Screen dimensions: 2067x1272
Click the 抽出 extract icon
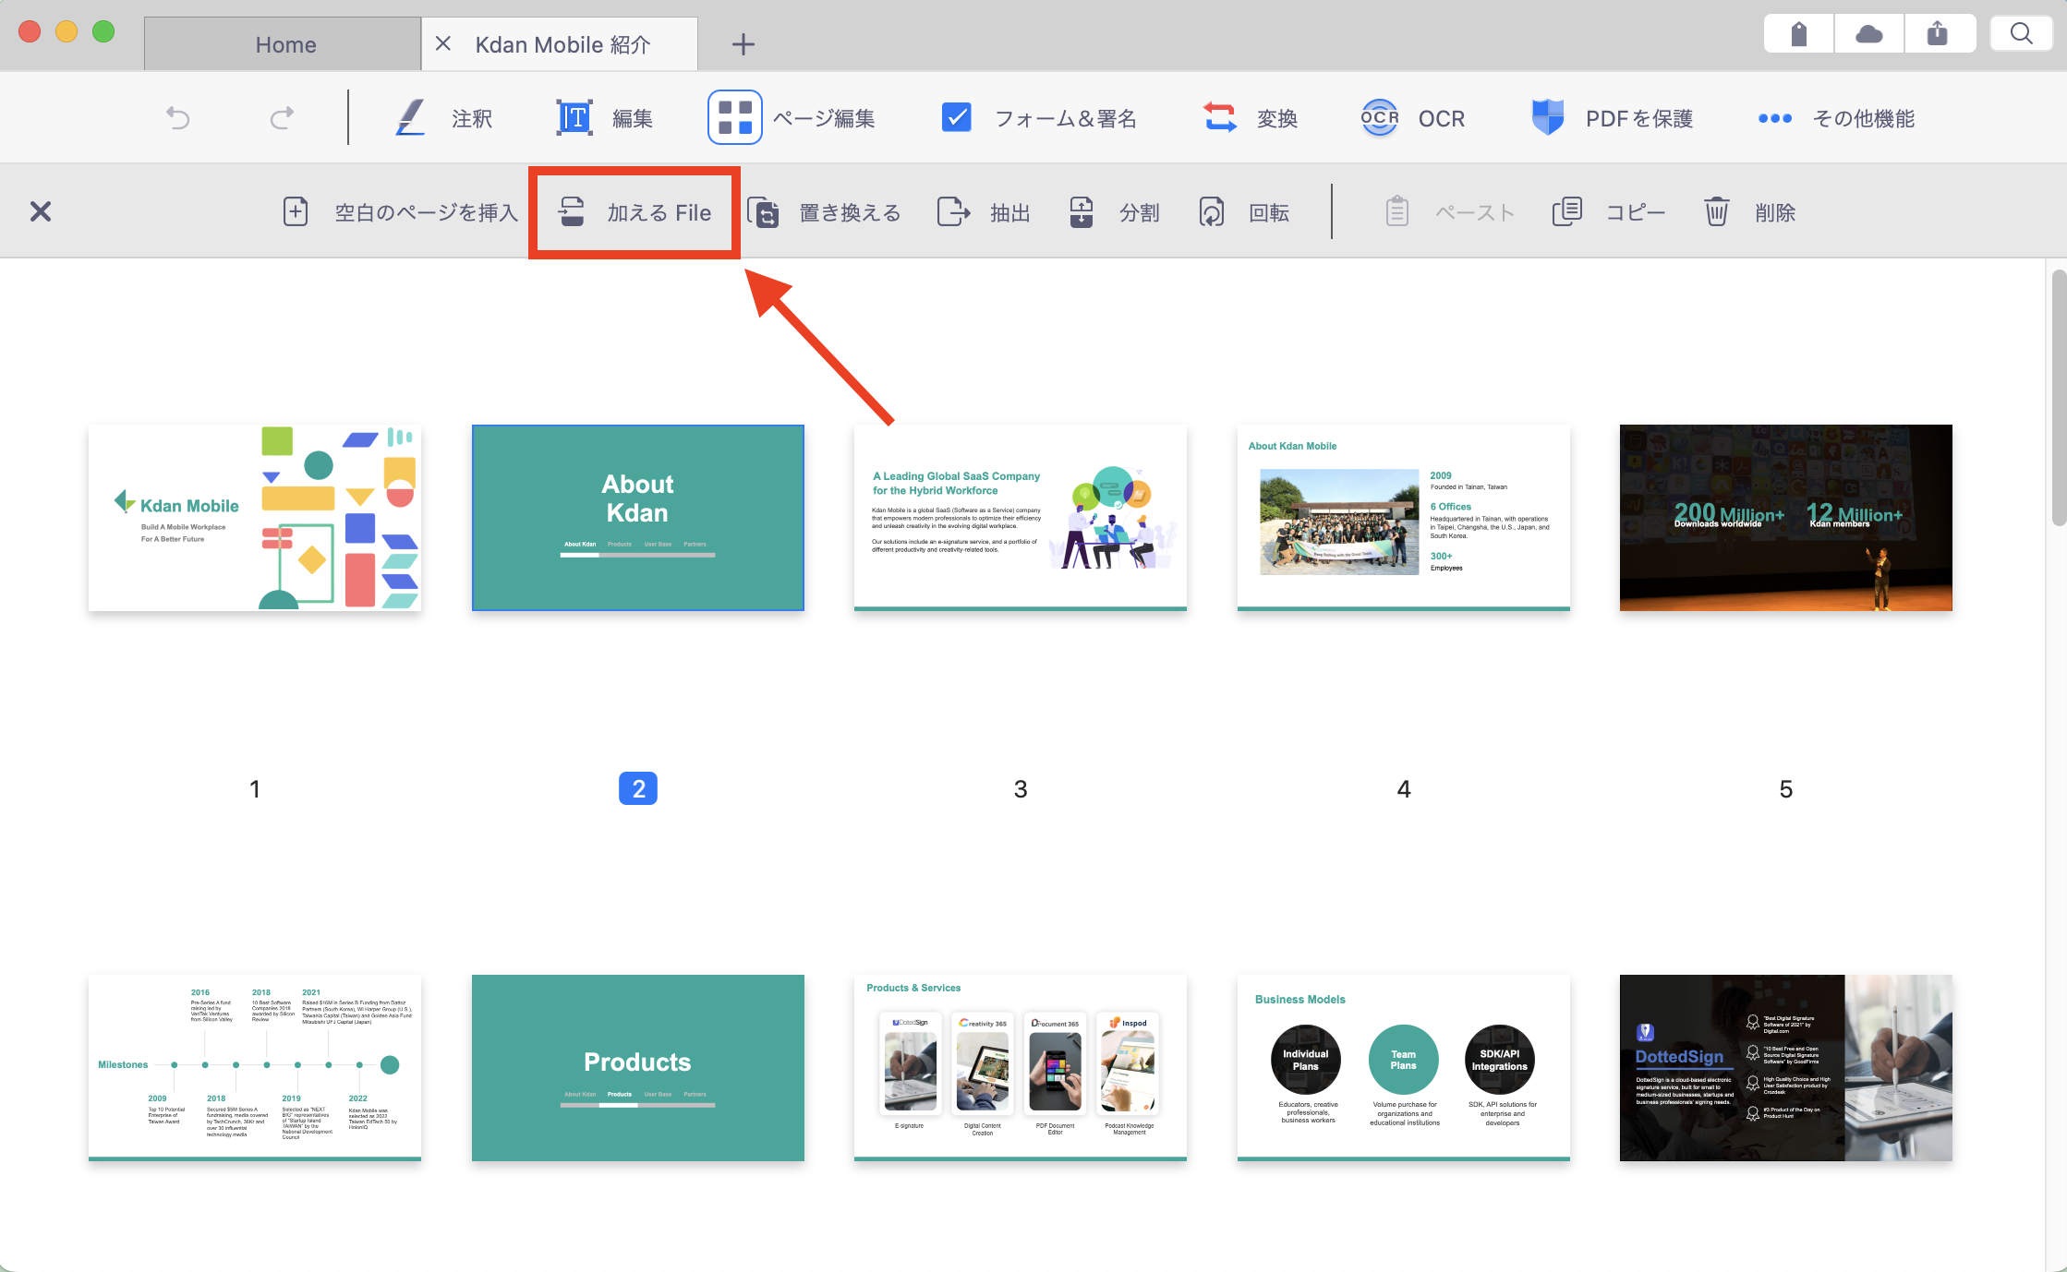953,211
